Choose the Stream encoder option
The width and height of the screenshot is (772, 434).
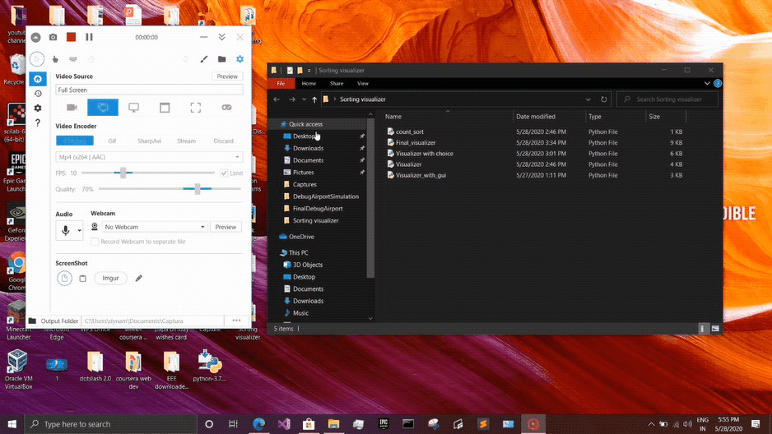pyautogui.click(x=186, y=141)
